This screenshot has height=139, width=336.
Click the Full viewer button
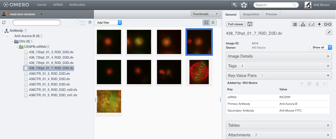[236, 24]
